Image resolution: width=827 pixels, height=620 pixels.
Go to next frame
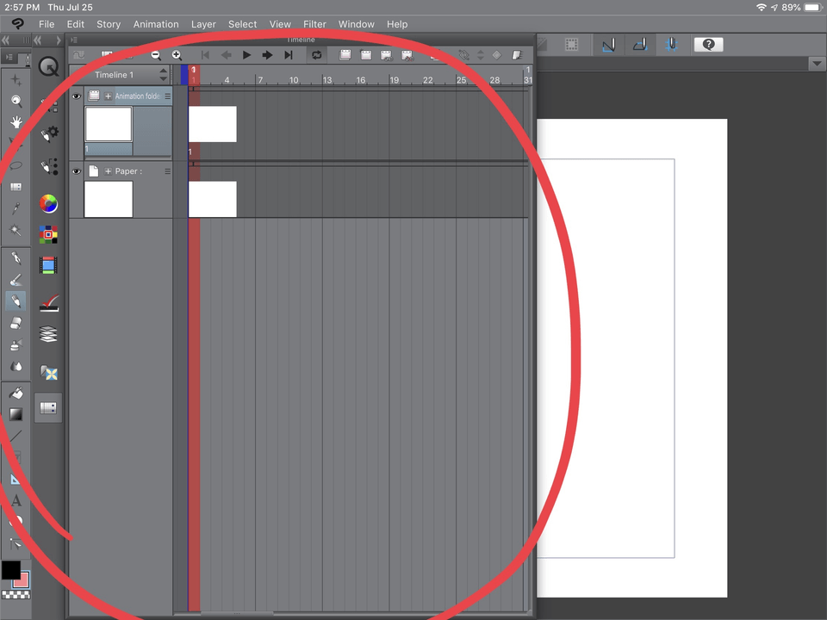pos(267,55)
